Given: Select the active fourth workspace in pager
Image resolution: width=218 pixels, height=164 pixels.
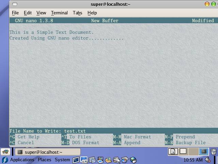Looking at the screenshot, I should (204, 151).
